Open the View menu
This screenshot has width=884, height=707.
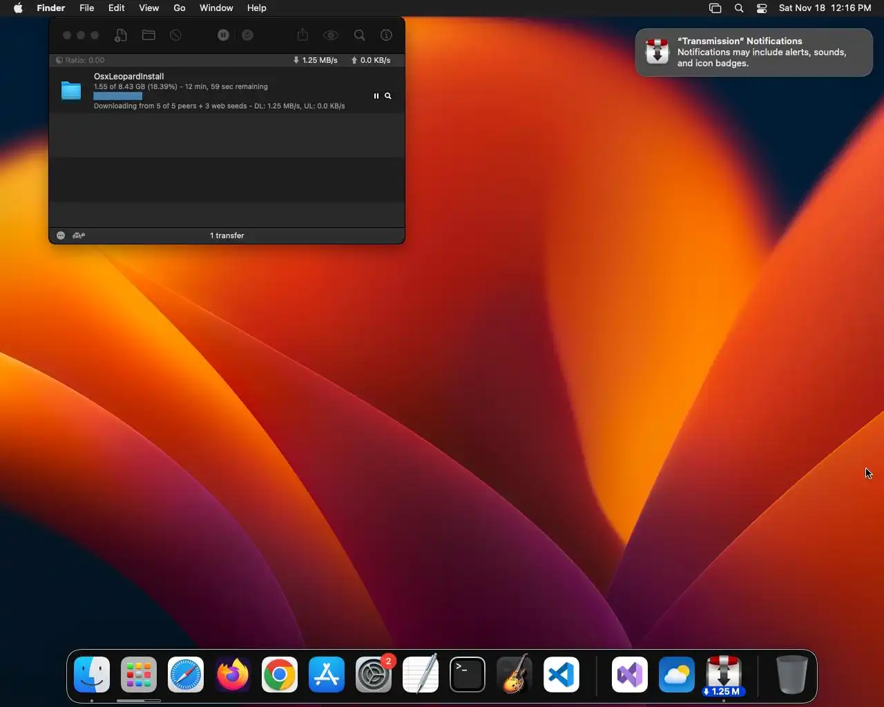click(149, 8)
